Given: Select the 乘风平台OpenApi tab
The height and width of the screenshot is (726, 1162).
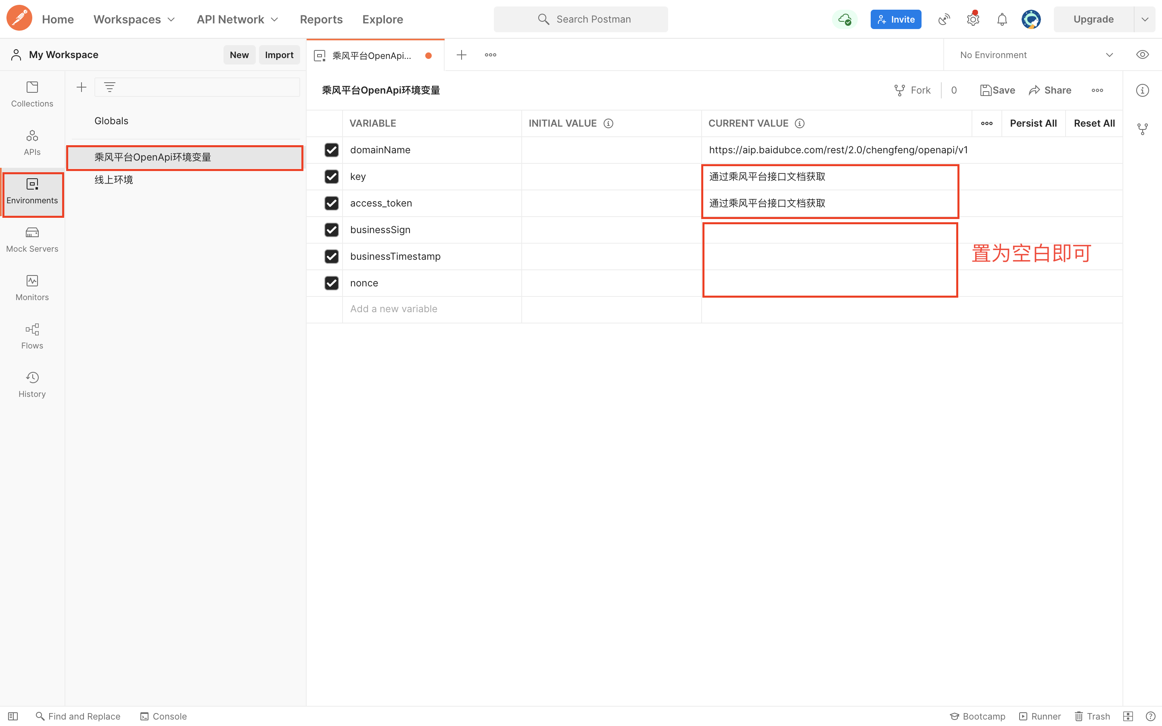Looking at the screenshot, I should click(376, 55).
